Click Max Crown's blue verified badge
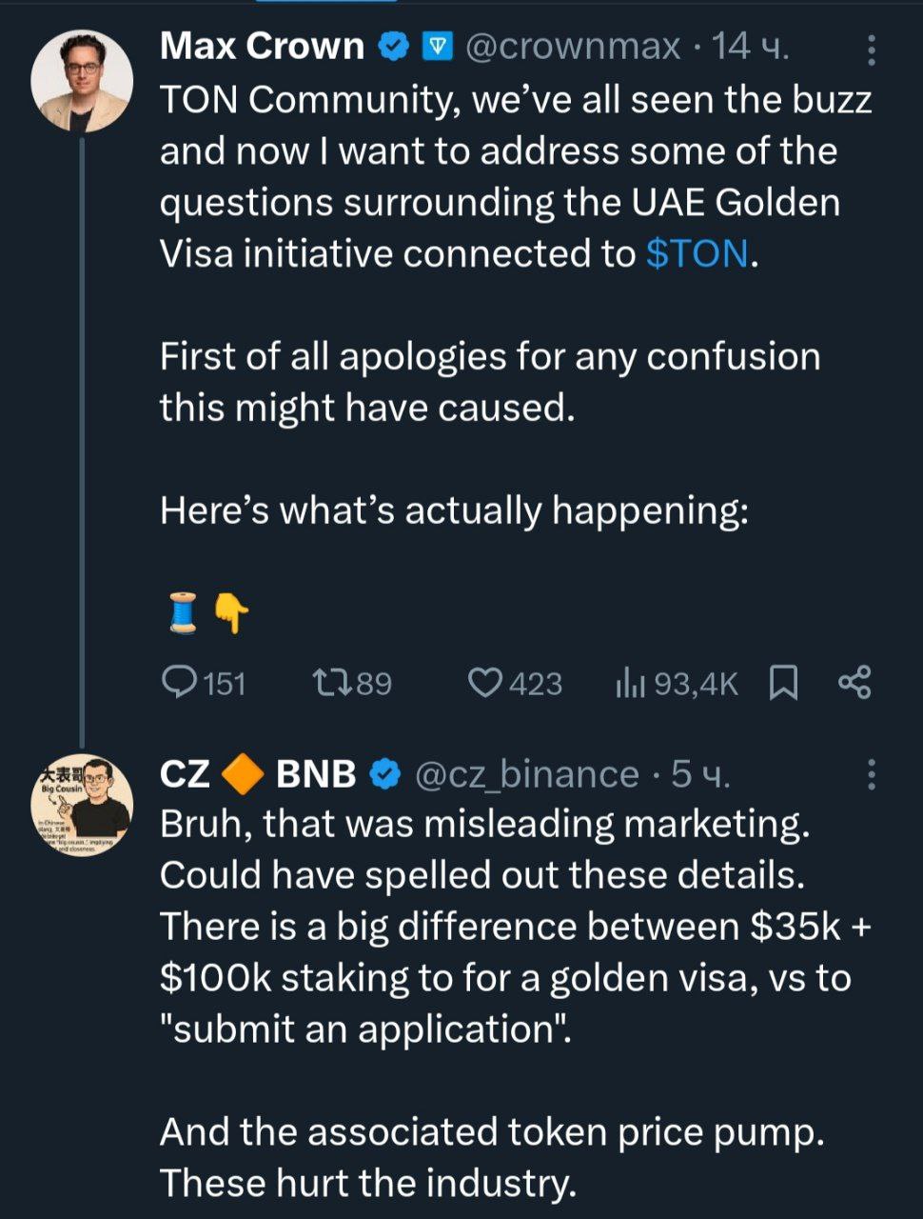Screen dimensions: 923x1219 [x=395, y=46]
